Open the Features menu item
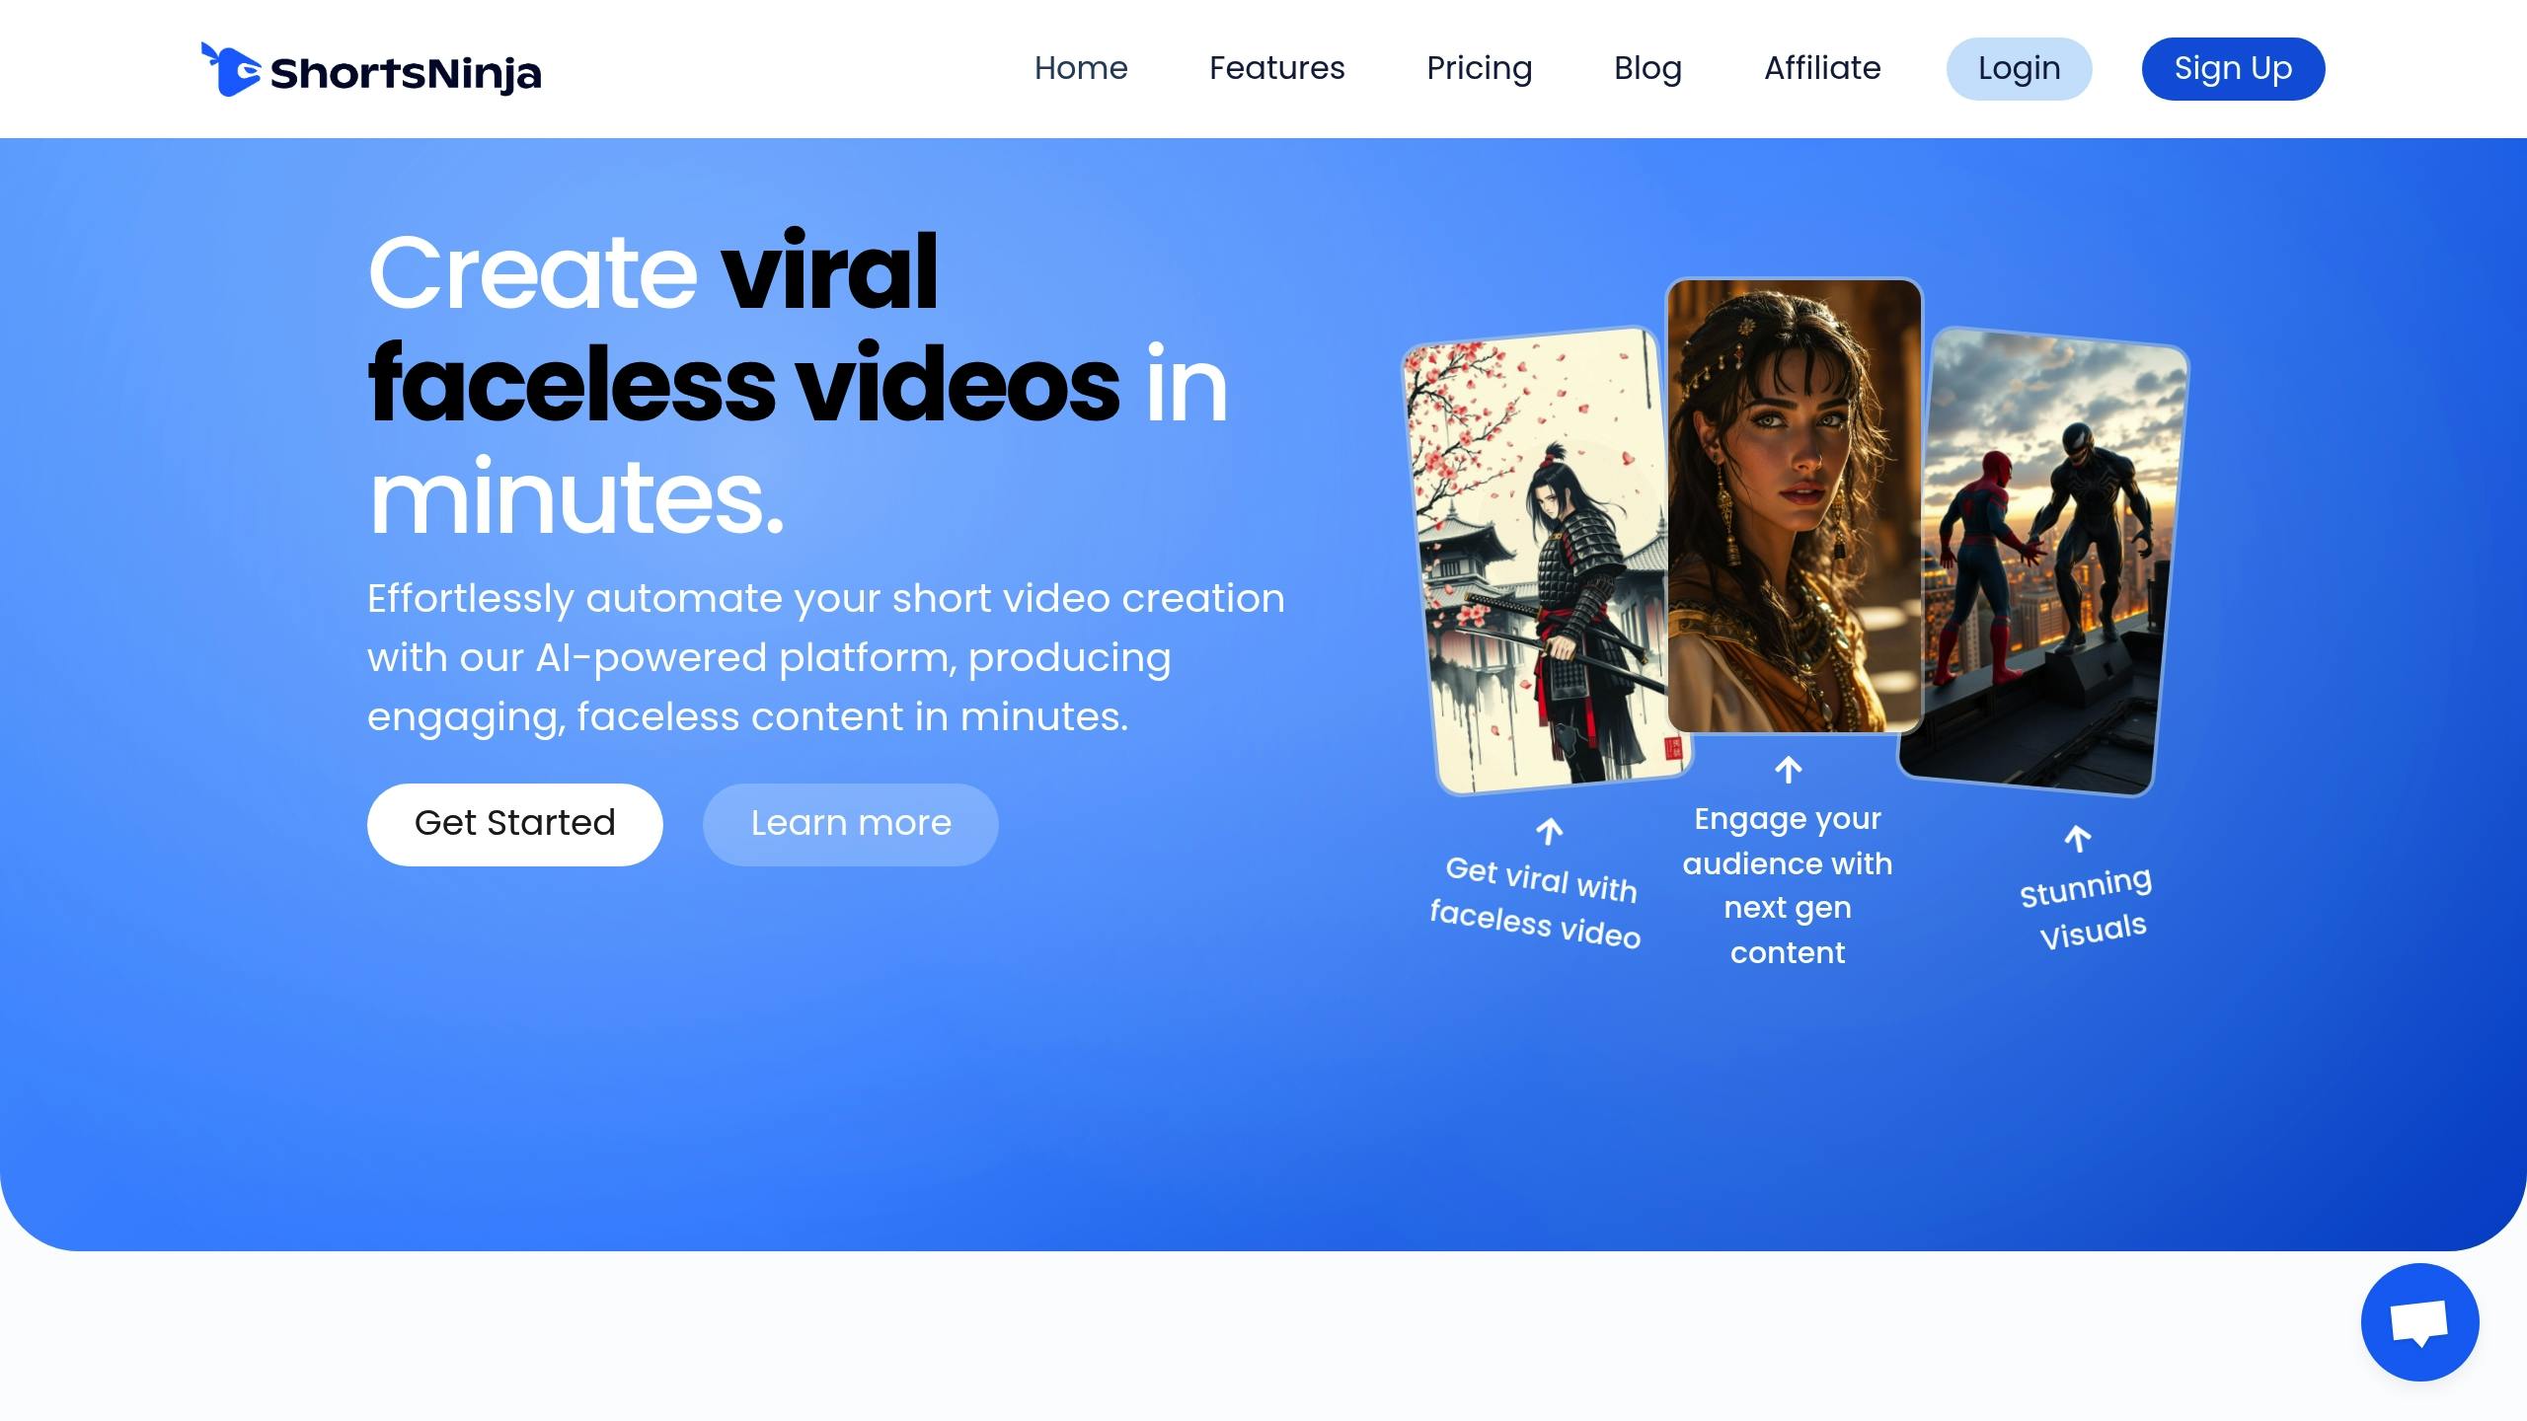Image resolution: width=2527 pixels, height=1421 pixels. point(1276,68)
